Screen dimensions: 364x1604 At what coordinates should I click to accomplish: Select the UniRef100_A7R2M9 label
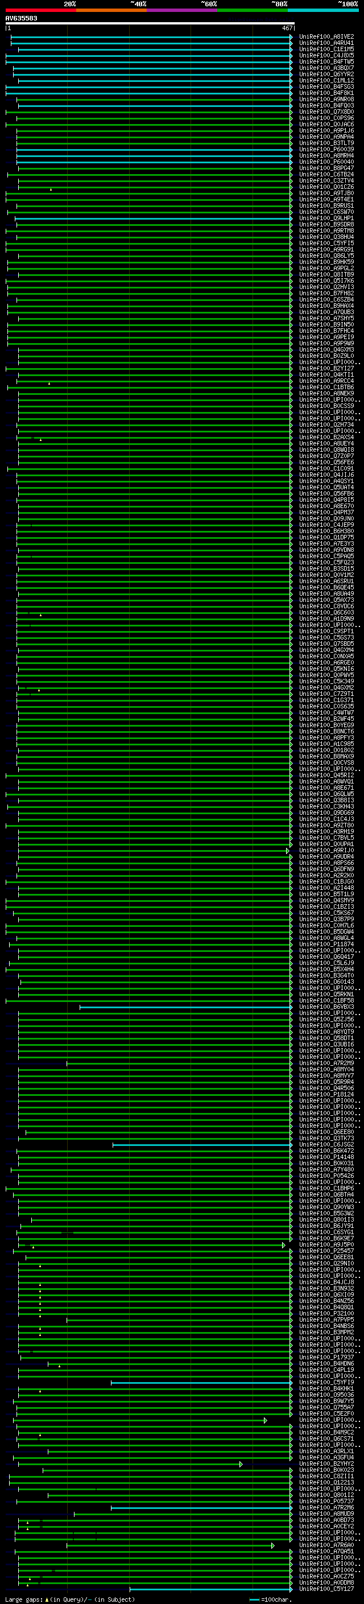pos(326,1063)
